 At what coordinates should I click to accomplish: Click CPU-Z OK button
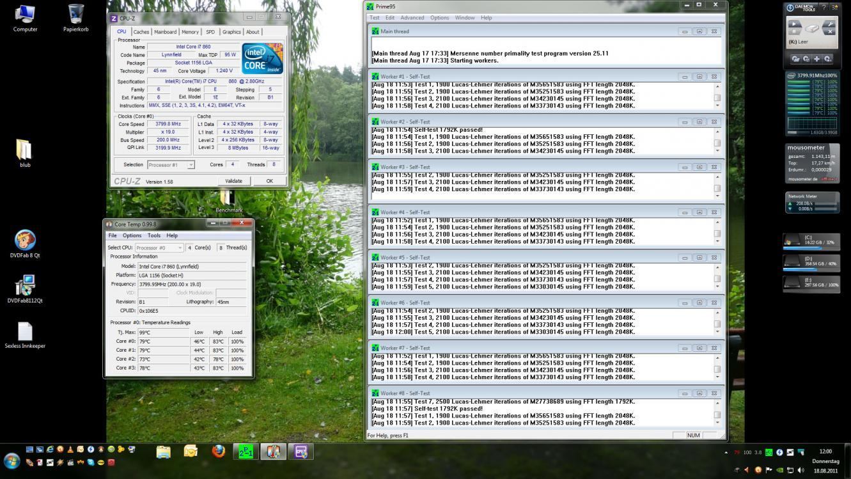pos(269,181)
